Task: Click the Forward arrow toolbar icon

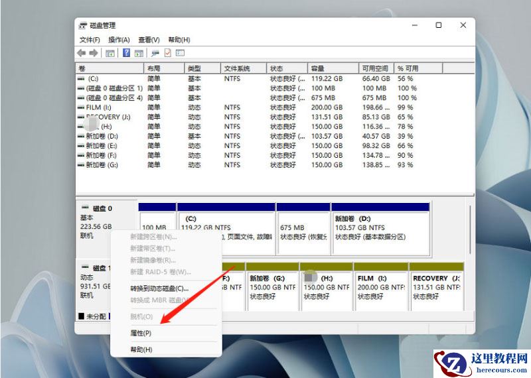Action: point(94,53)
